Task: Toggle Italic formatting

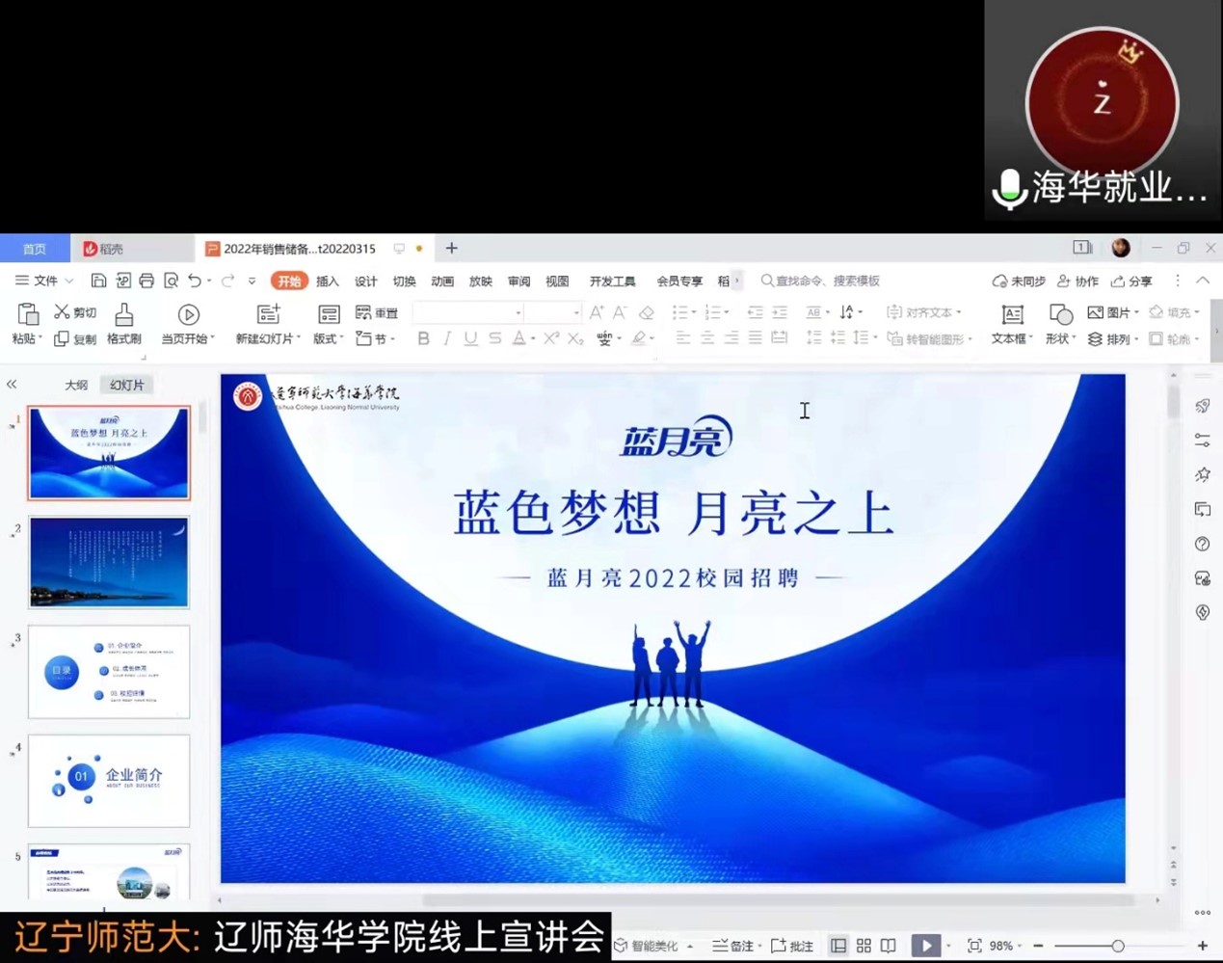Action: 447,338
